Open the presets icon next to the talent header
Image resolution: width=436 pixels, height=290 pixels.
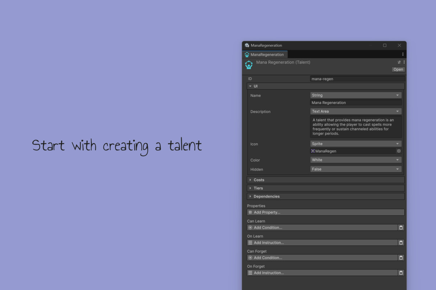click(399, 62)
